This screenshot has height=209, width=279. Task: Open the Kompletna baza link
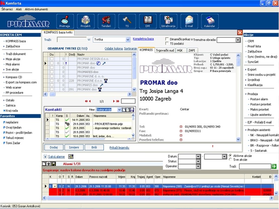pos(143,39)
